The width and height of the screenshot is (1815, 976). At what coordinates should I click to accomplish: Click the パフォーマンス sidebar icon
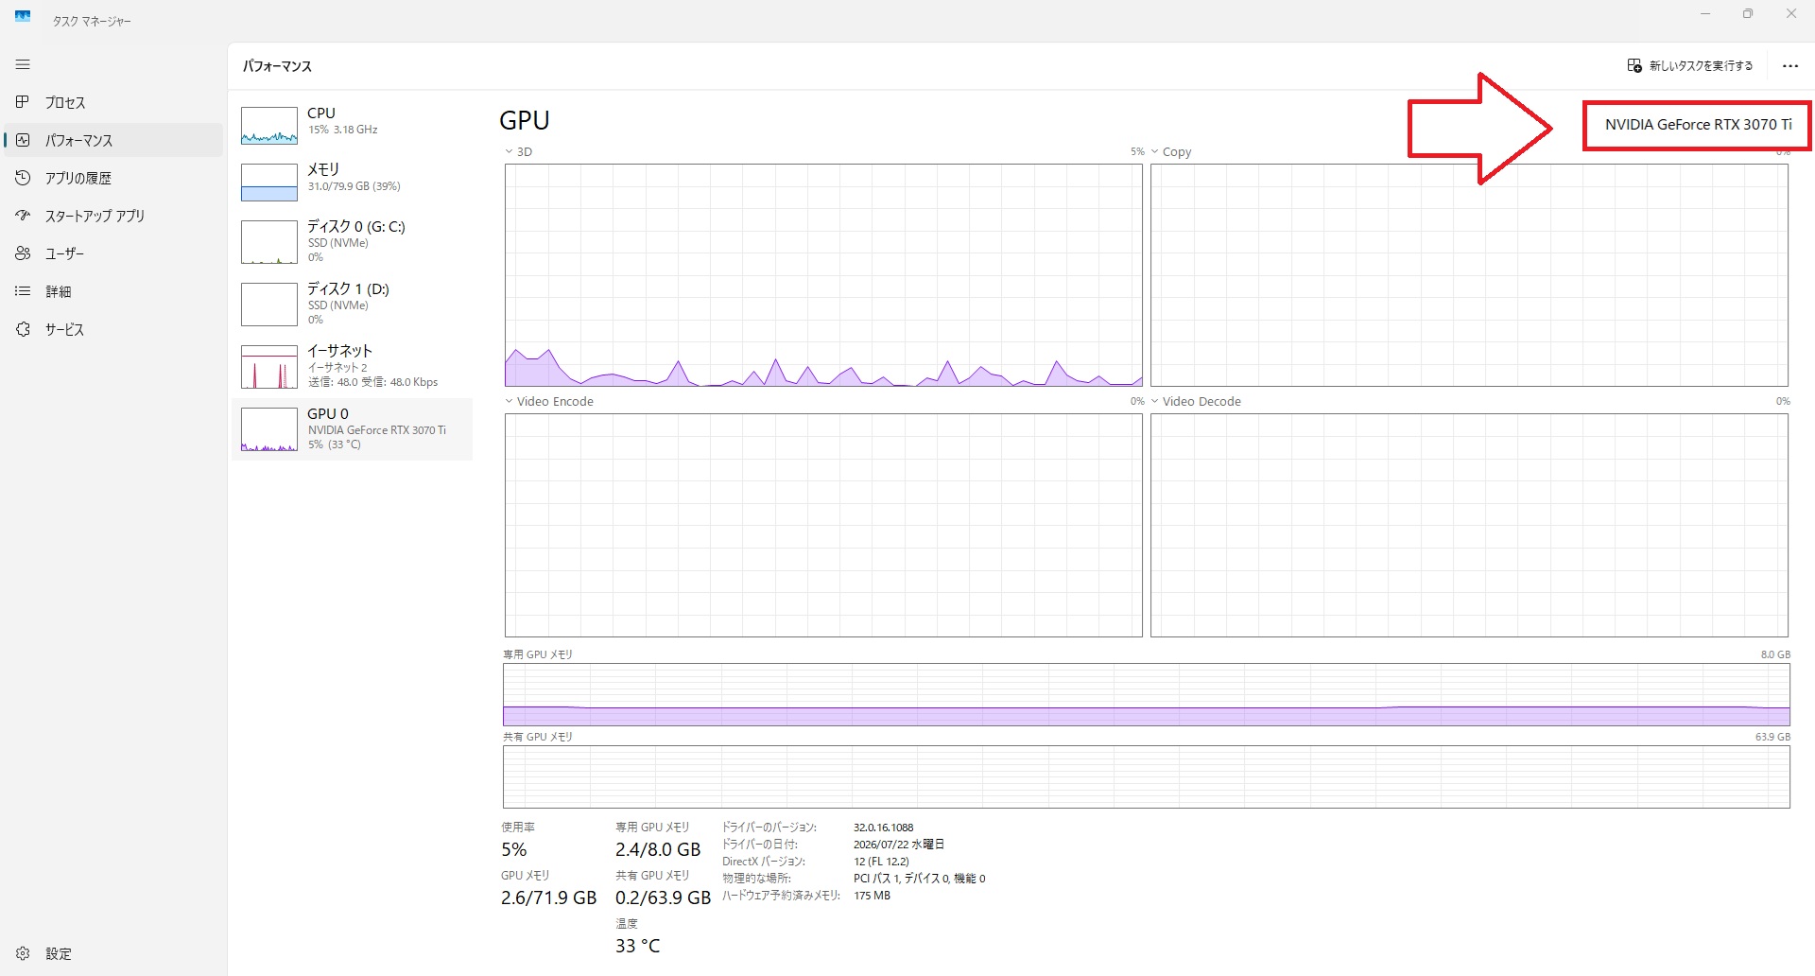(23, 140)
